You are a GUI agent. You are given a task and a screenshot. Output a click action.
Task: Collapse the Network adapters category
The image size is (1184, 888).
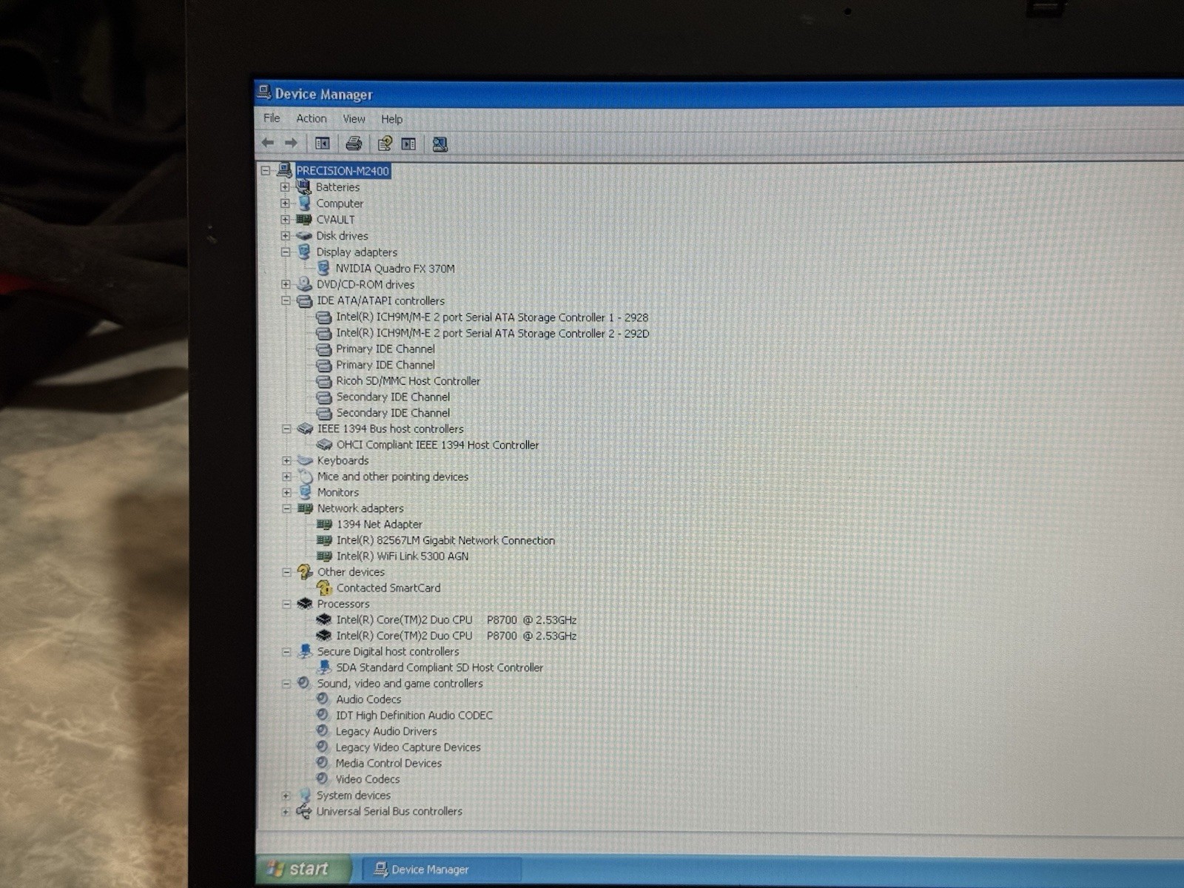point(286,508)
